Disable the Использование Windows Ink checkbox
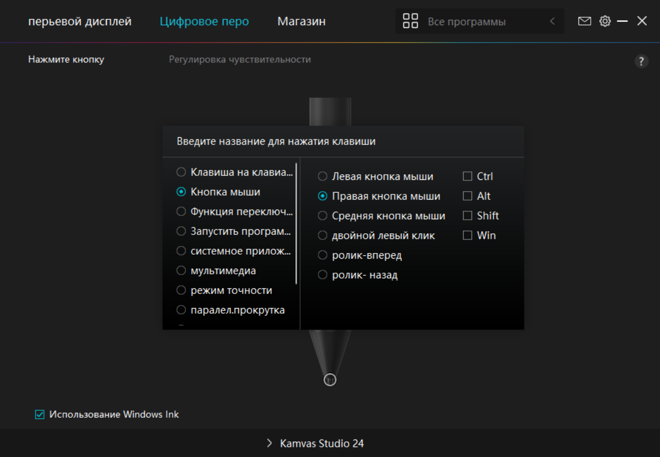 [x=40, y=415]
